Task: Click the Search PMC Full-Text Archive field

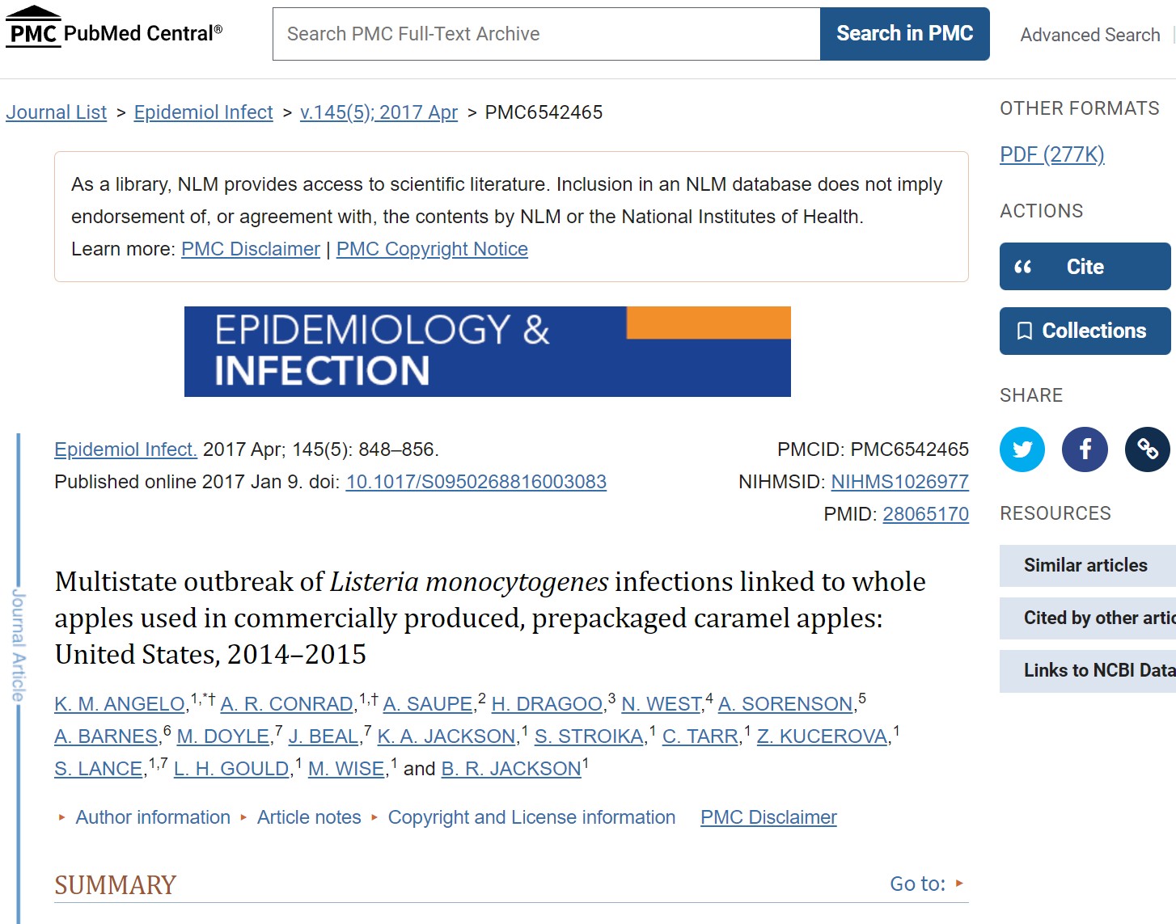Action: (x=546, y=34)
